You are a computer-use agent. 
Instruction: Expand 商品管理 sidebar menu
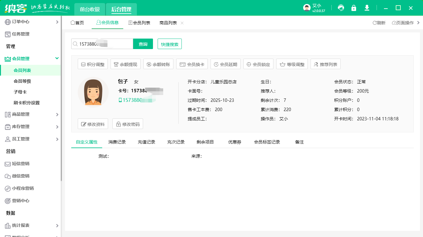click(57, 114)
